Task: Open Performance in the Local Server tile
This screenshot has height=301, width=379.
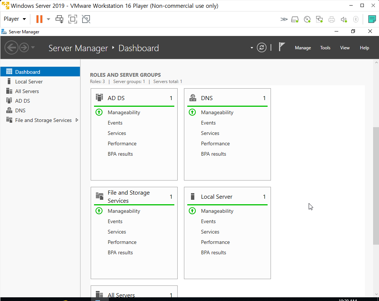Action: (215, 242)
